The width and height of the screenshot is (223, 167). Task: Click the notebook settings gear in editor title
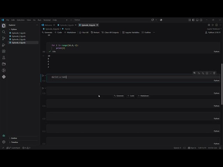tap(209, 25)
